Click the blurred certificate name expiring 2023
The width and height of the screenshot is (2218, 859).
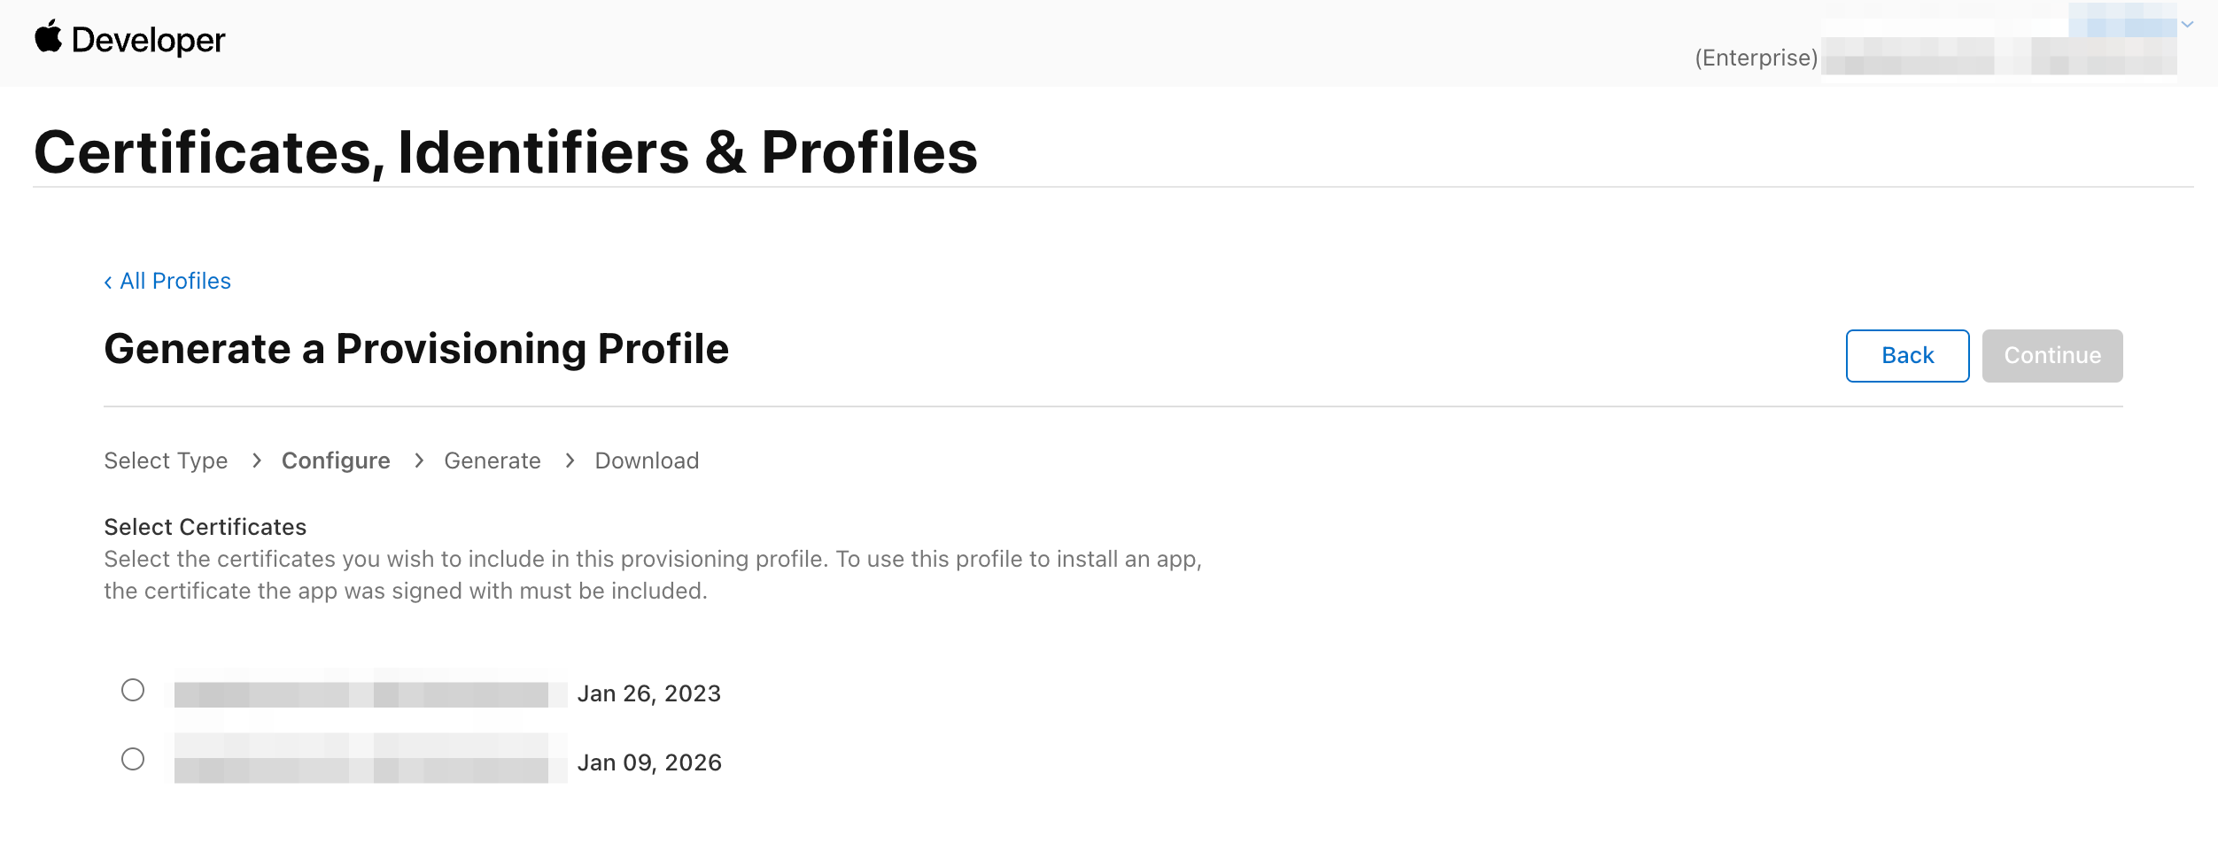[363, 693]
